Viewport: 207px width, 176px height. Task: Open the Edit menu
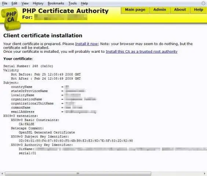pyautogui.click(x=14, y=3)
